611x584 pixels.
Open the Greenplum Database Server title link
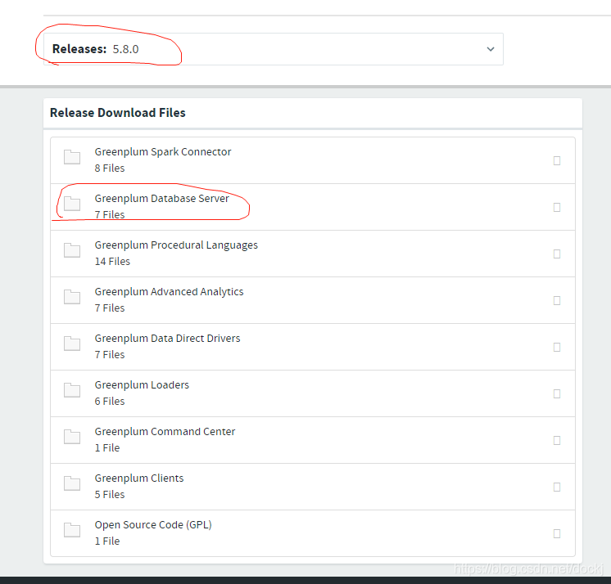(x=161, y=199)
